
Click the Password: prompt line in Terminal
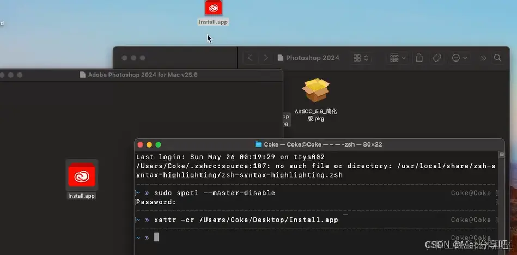coord(156,202)
